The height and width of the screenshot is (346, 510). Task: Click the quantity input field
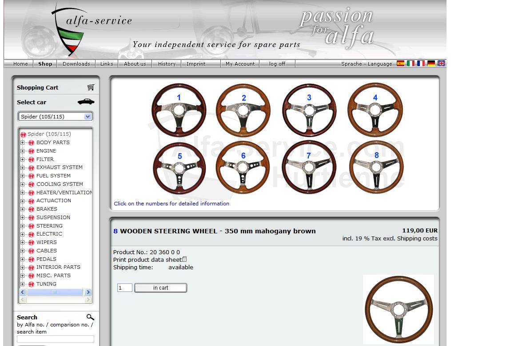pos(125,288)
